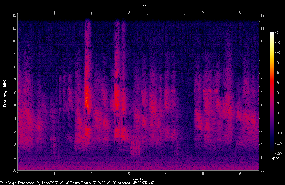The width and height of the screenshot is (285, 185).
Task: Click the "-50" color scale label
Action: pyautogui.click(x=277, y=83)
